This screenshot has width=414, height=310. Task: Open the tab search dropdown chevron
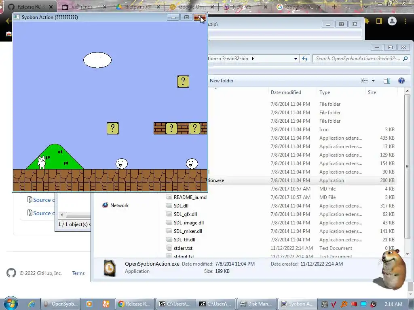[x=365, y=7]
